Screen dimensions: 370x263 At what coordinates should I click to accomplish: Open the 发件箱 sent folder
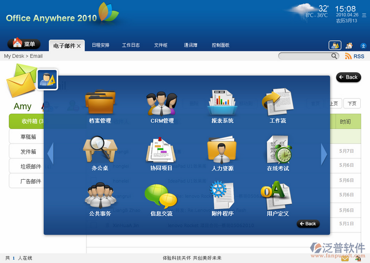click(26, 151)
